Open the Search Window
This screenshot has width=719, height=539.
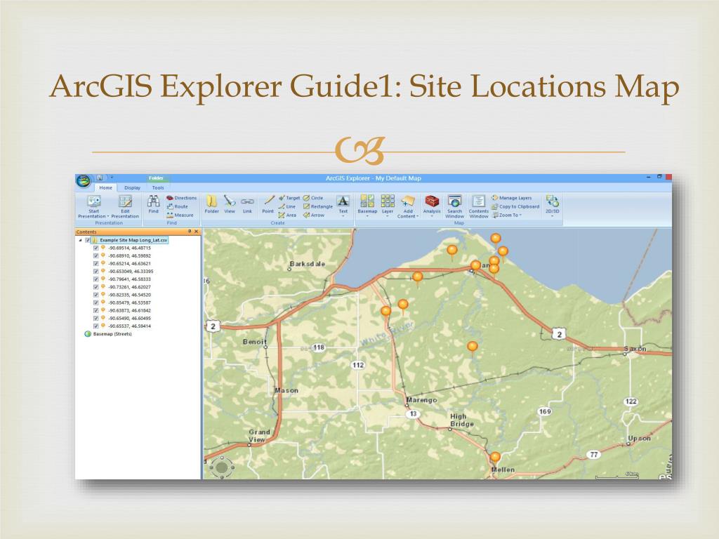[x=454, y=207]
